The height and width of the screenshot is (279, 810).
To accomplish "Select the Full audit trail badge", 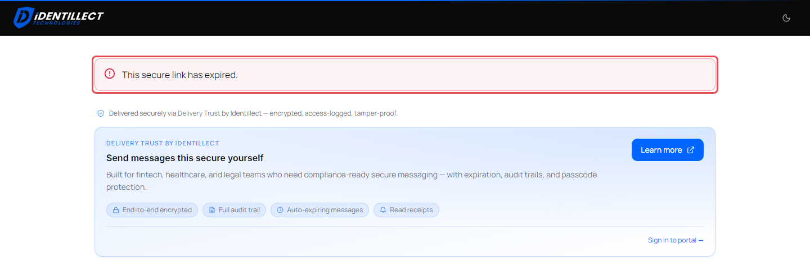I will tap(234, 210).
